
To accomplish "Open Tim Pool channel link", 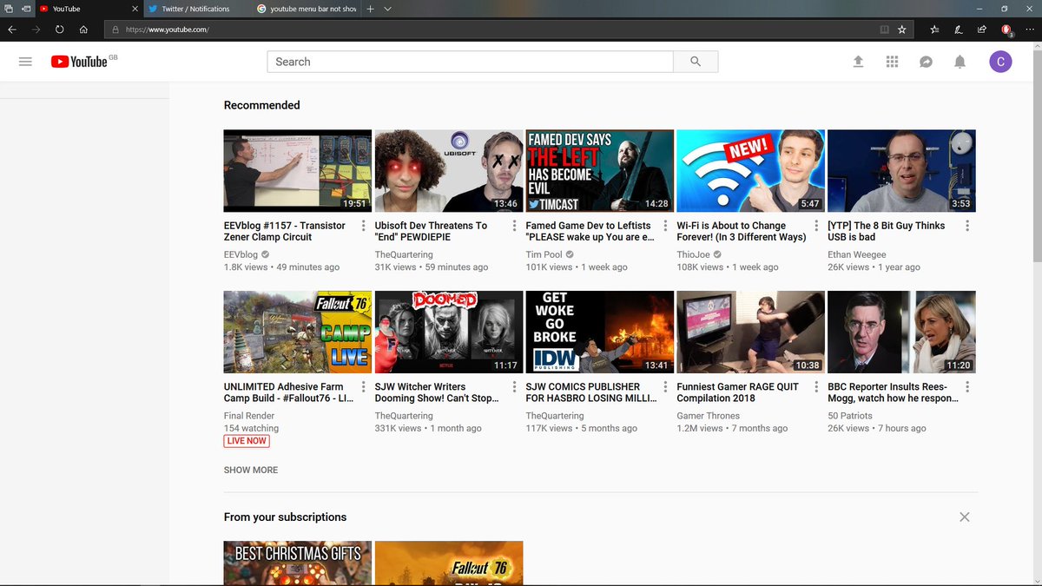I will click(x=545, y=254).
